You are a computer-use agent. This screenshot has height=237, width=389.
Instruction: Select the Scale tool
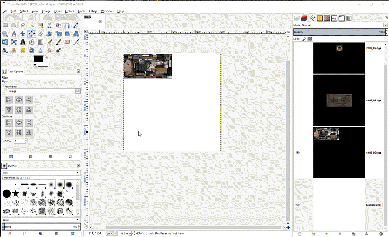tap(58, 33)
